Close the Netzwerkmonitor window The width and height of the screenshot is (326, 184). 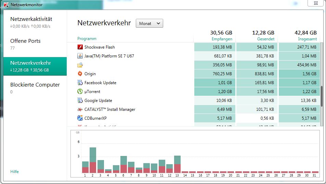click(316, 3)
